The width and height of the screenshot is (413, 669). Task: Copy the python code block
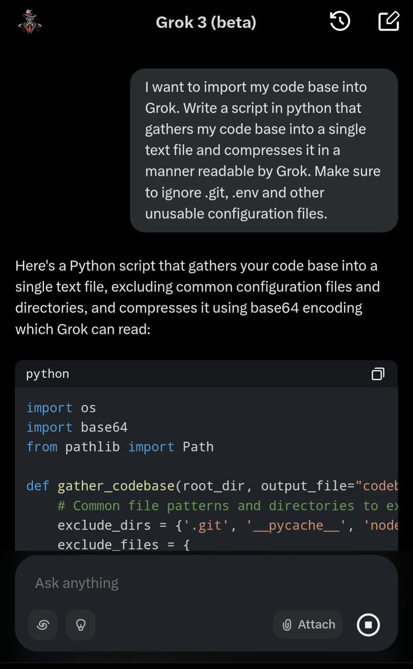pyautogui.click(x=378, y=374)
